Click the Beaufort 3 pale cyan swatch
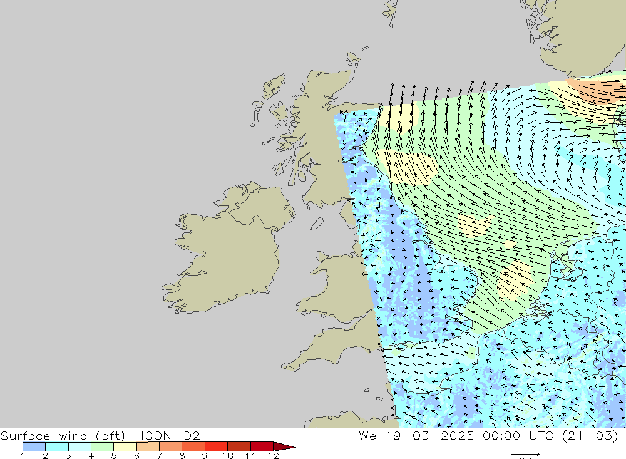 pyautogui.click(x=80, y=446)
